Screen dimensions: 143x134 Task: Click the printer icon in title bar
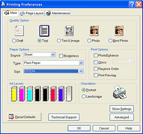tap(3, 4)
